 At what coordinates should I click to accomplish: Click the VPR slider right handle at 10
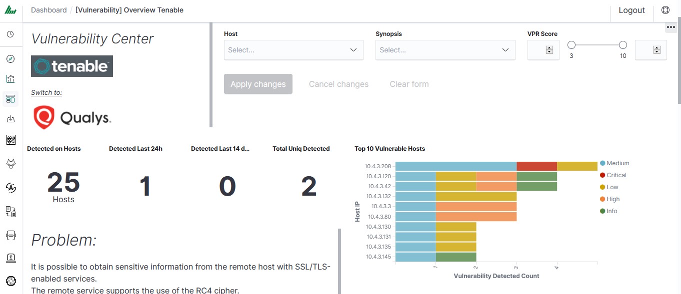pyautogui.click(x=623, y=45)
